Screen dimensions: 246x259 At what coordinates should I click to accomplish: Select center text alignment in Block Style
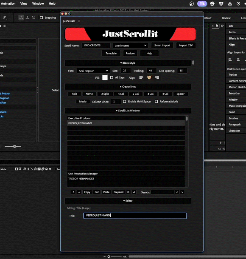149,77
